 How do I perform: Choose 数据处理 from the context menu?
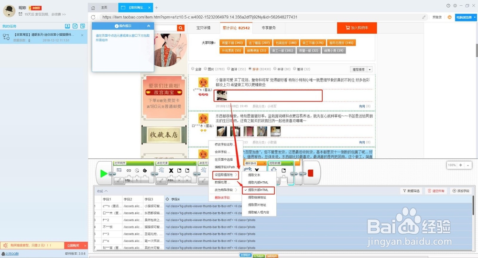pos(222,182)
